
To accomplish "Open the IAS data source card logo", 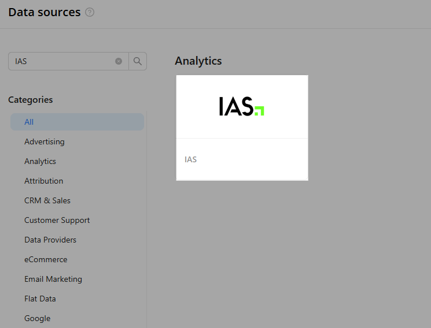I will coord(242,106).
